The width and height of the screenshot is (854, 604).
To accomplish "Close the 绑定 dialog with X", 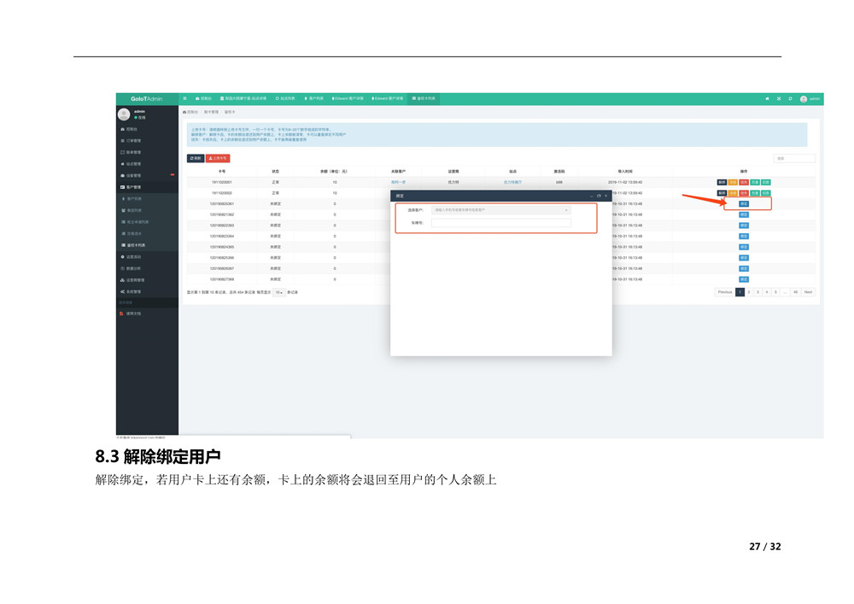I will (606, 196).
